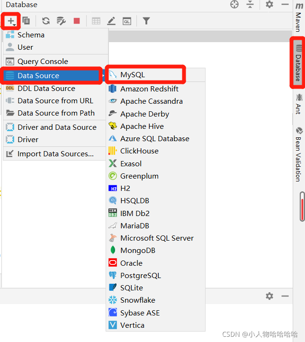Select Apache Cassandra data source
This screenshot has height=342, width=305.
point(156,101)
